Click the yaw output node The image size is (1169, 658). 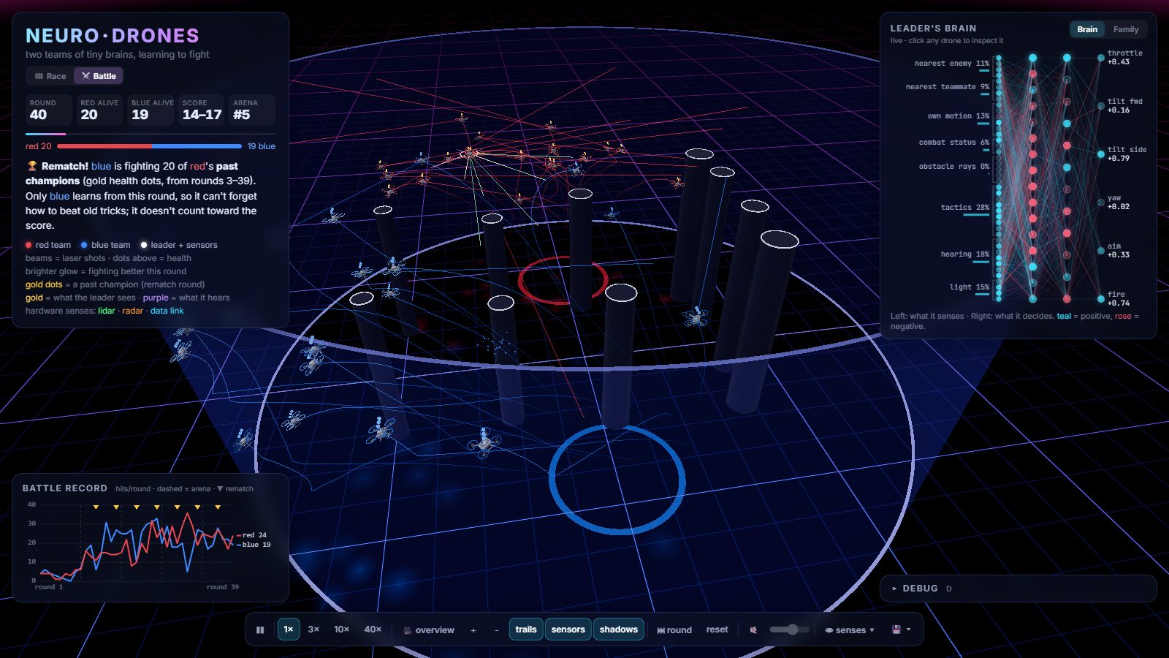point(1100,203)
